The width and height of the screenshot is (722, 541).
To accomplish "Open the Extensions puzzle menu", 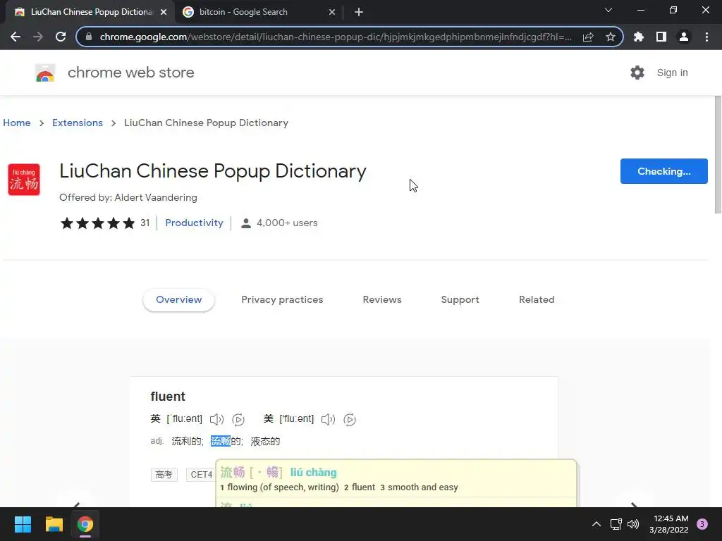I will [639, 37].
